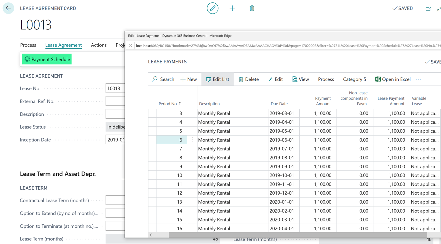
Task: Click the pencil edit icon on lease card
Action: pos(212,8)
